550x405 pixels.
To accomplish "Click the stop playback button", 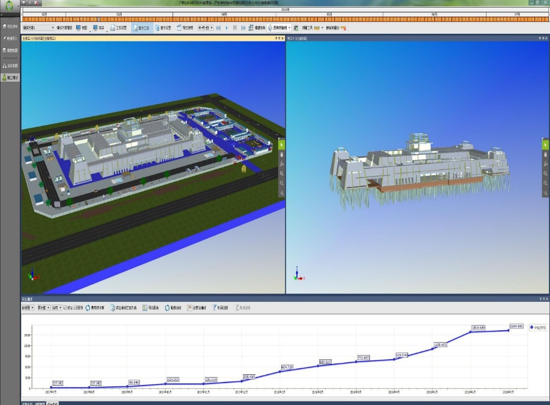I will (235, 27).
